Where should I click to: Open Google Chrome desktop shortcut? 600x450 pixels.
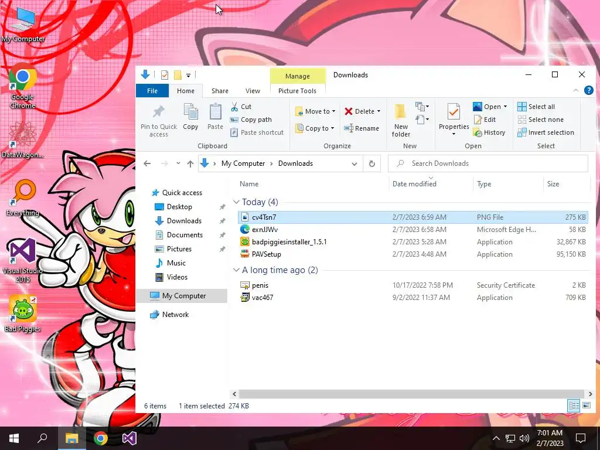point(23,87)
